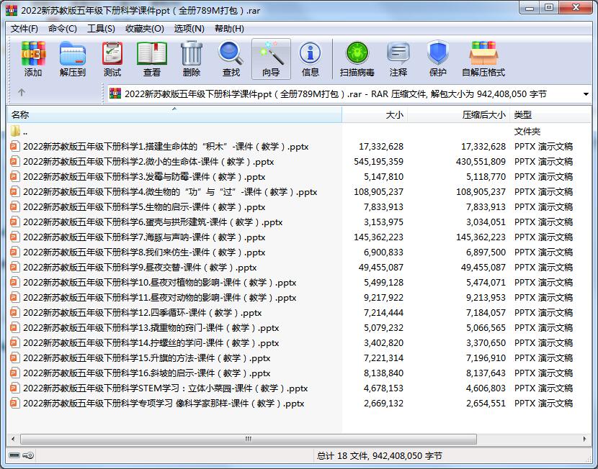598x469 pixels.
Task: Click status bar total 总计 18 文件
Action: [x=380, y=455]
